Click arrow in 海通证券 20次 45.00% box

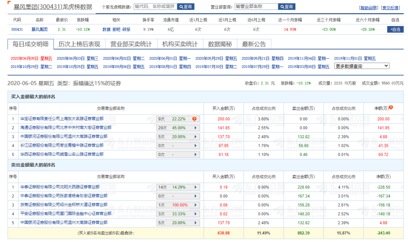click(195, 128)
